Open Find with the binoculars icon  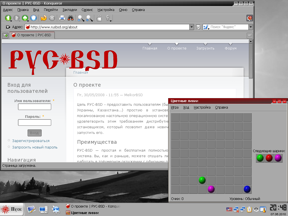coord(71,18)
